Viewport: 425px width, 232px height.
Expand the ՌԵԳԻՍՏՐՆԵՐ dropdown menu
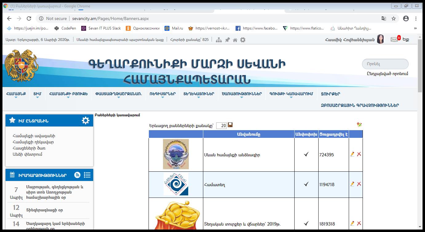click(x=163, y=94)
